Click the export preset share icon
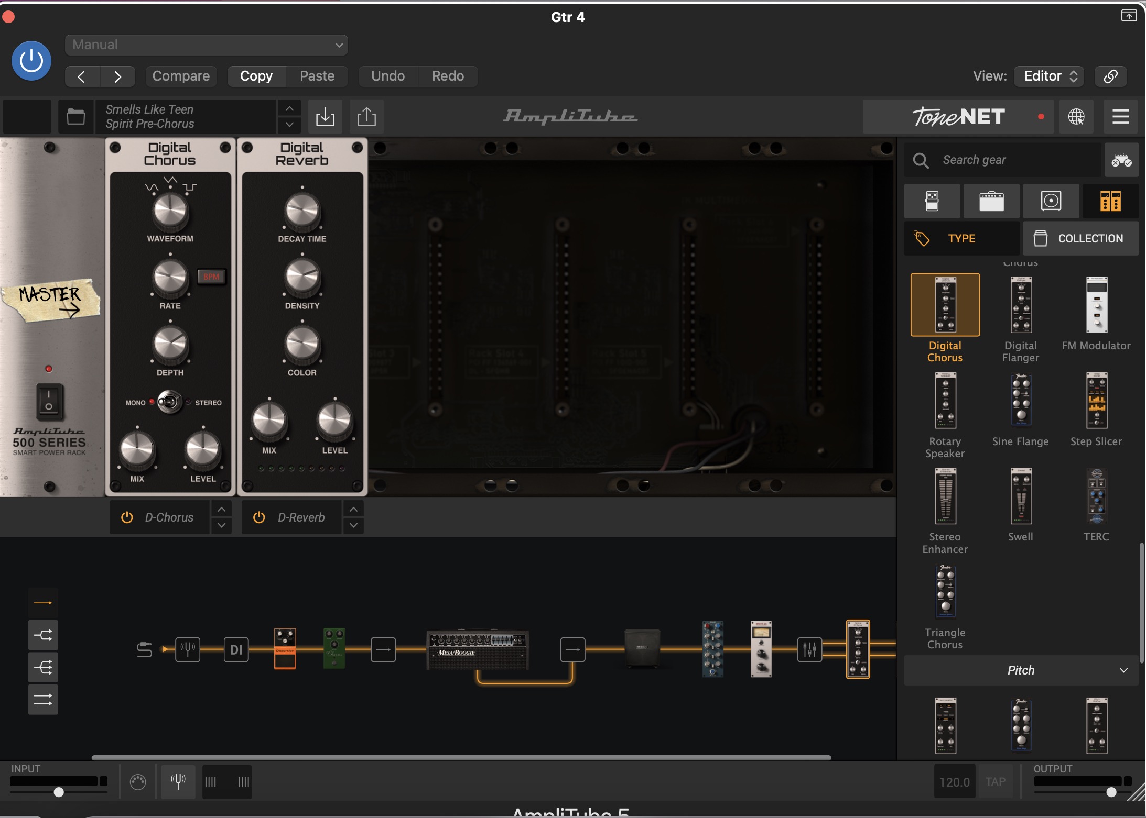The height and width of the screenshot is (818, 1146). point(366,116)
